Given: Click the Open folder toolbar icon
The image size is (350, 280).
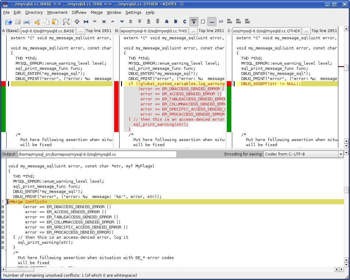Looking at the screenshot, I should point(8,22).
